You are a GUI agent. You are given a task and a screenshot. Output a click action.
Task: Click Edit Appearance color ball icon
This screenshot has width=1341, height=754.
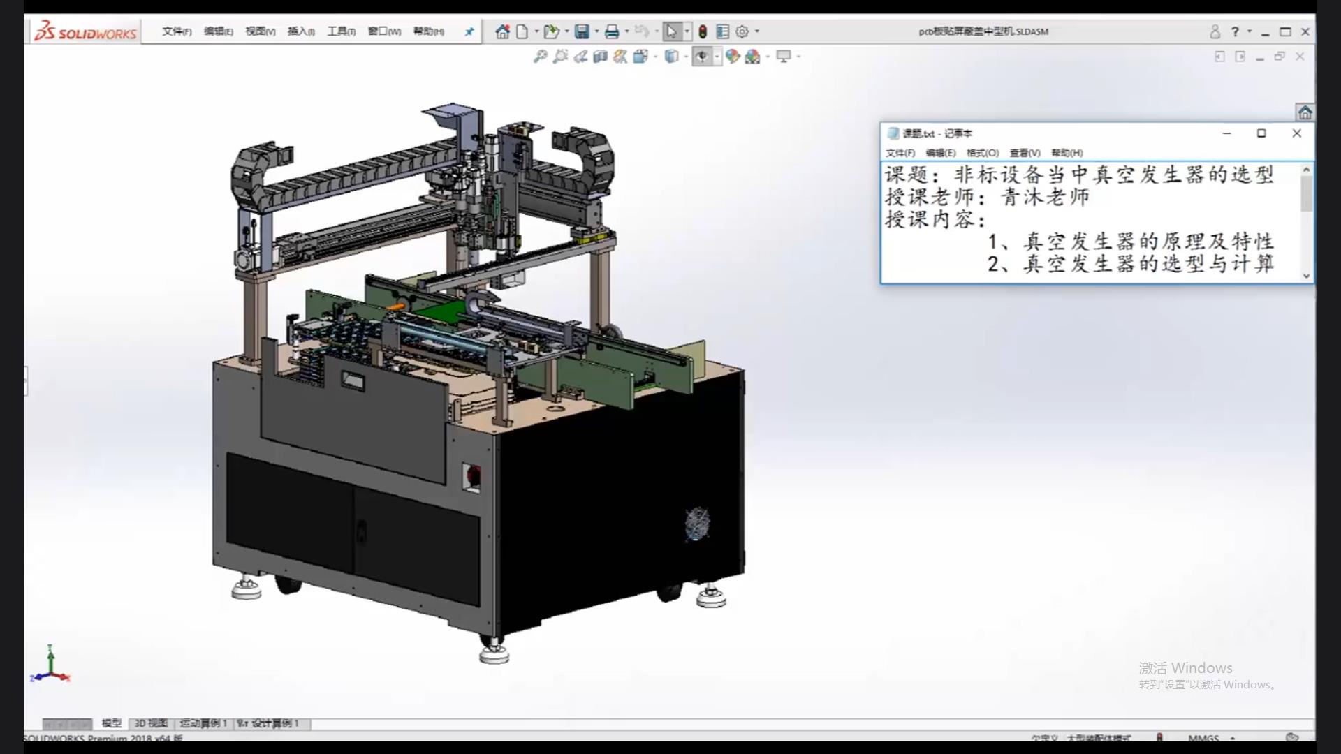click(732, 57)
